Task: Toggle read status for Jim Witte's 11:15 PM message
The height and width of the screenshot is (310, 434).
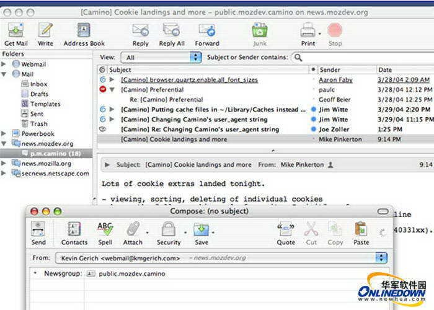Action: point(314,119)
